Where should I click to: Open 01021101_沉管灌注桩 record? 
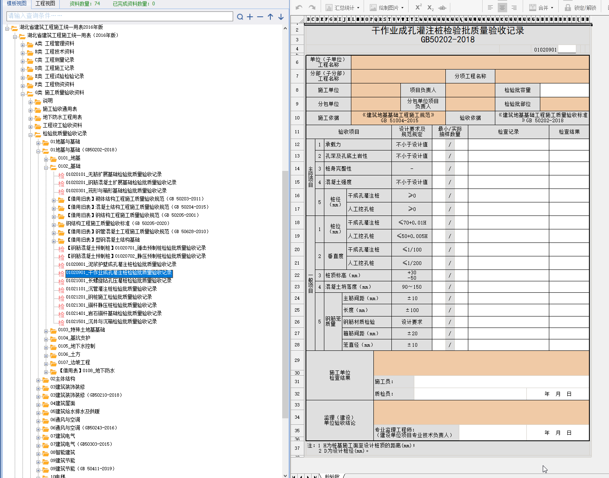pyautogui.click(x=111, y=289)
